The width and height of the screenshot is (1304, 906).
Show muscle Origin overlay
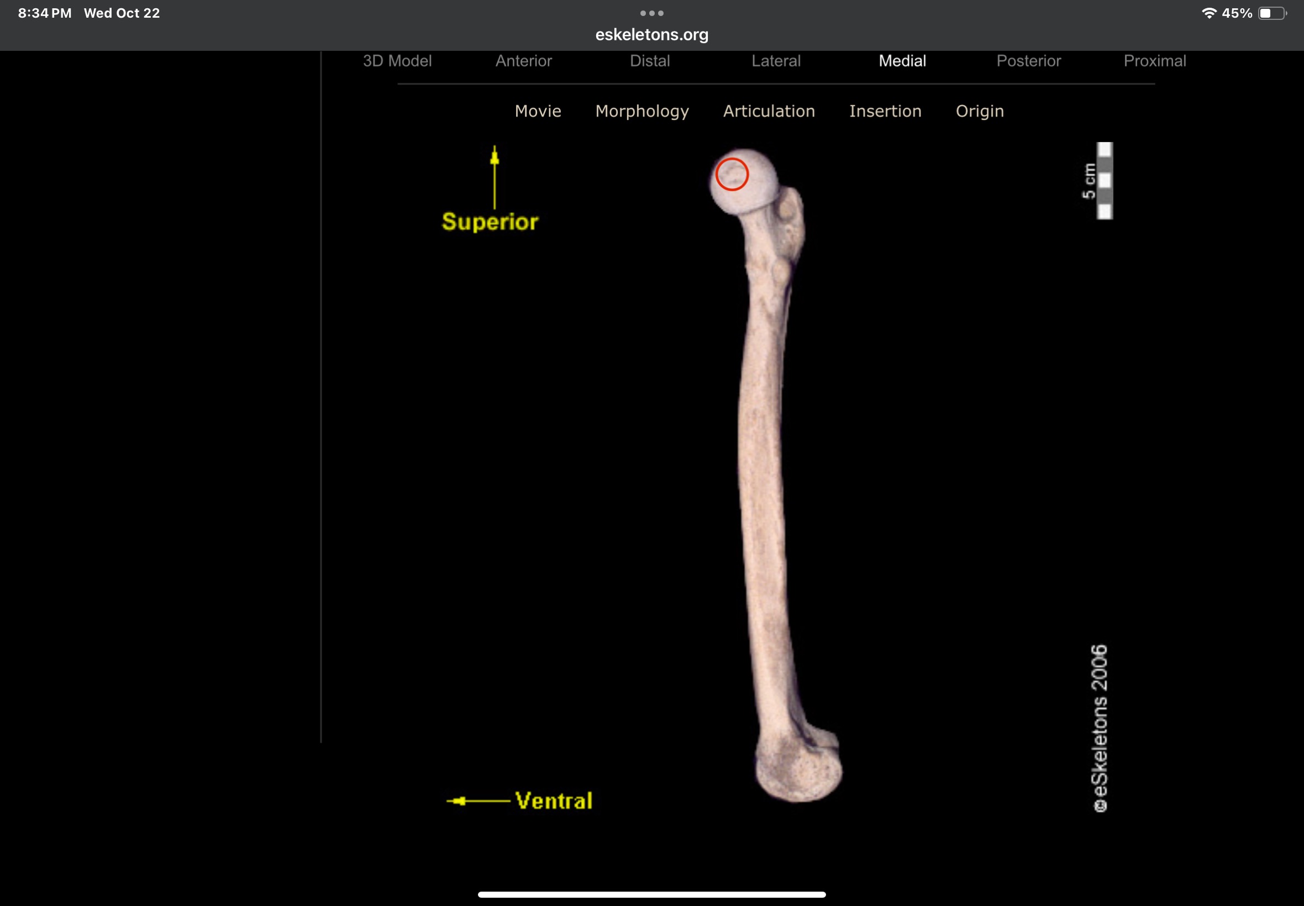(980, 111)
